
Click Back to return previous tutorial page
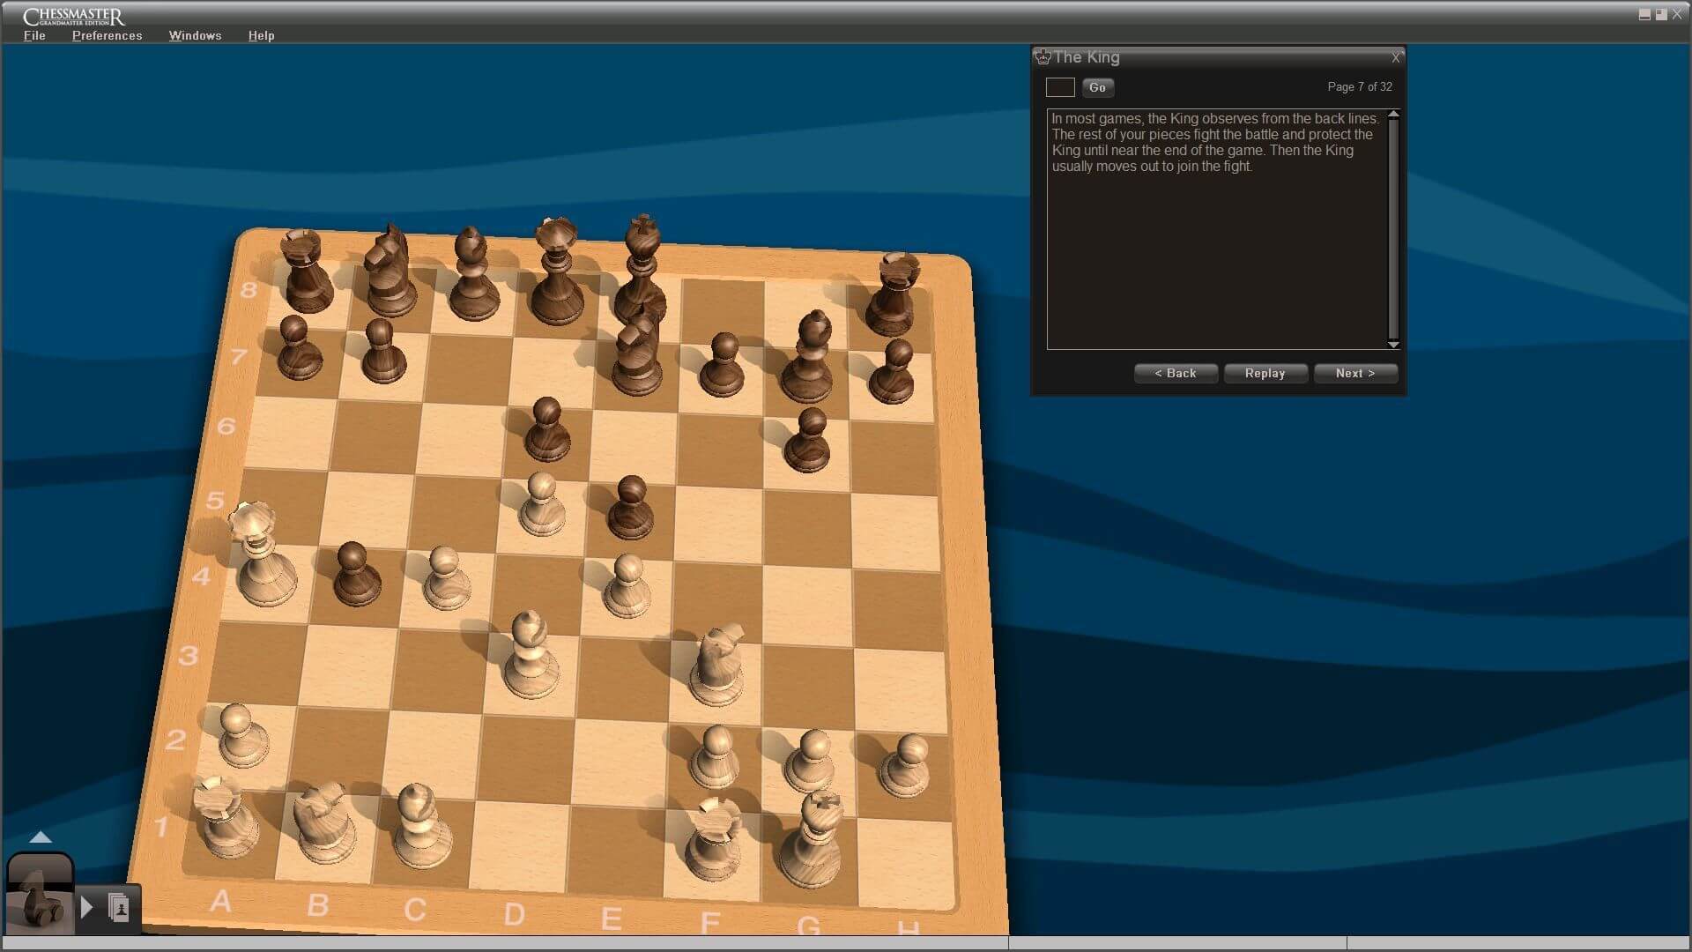click(1175, 372)
